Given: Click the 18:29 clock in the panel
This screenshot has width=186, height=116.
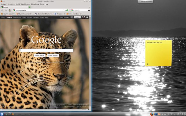Looking at the screenshot, I should (x=180, y=114).
